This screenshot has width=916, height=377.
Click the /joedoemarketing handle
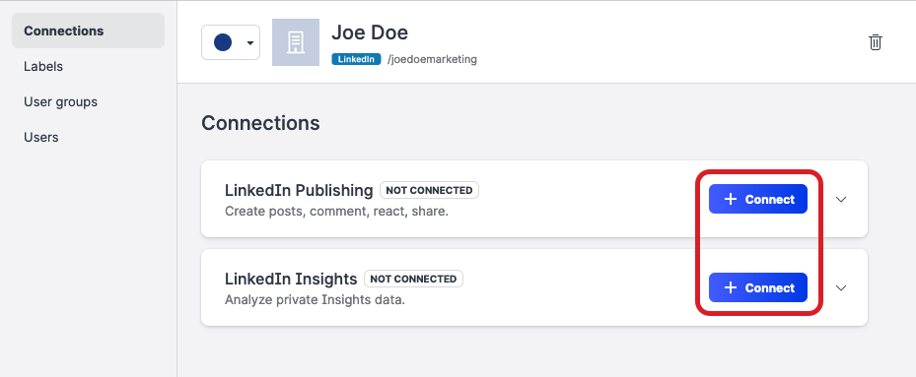(432, 59)
